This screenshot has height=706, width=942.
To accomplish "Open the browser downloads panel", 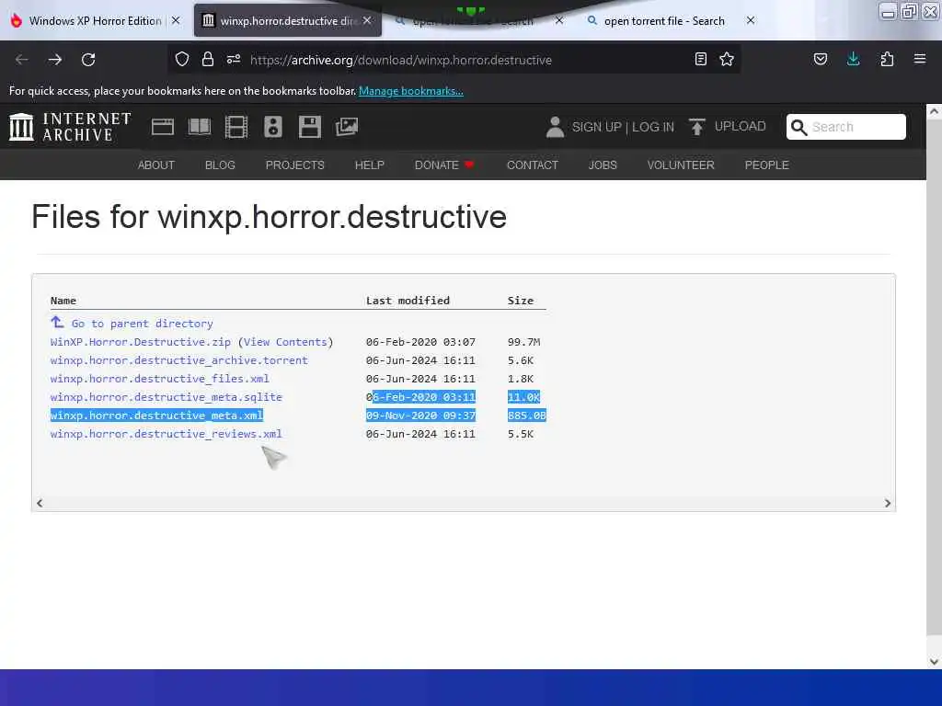I will 853,59.
